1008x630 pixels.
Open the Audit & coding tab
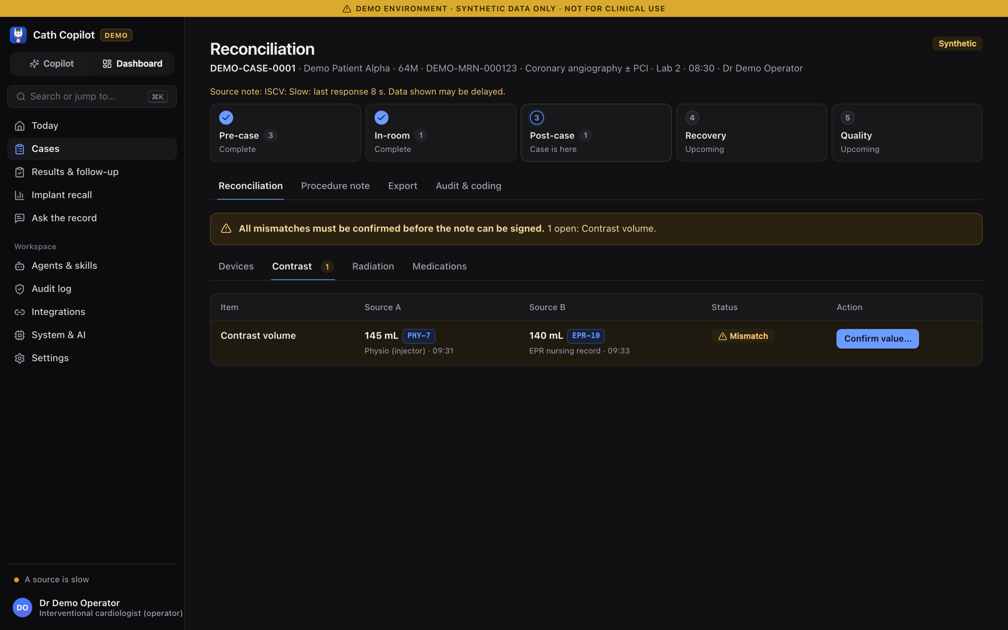click(x=468, y=186)
